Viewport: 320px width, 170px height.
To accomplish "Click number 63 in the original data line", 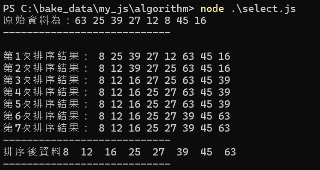I will point(81,21).
